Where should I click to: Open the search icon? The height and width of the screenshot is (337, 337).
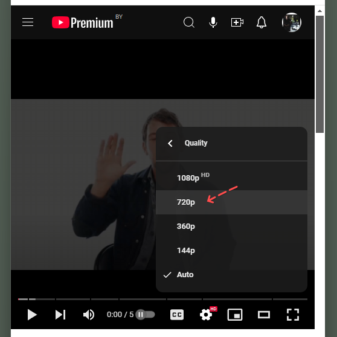pyautogui.click(x=189, y=22)
